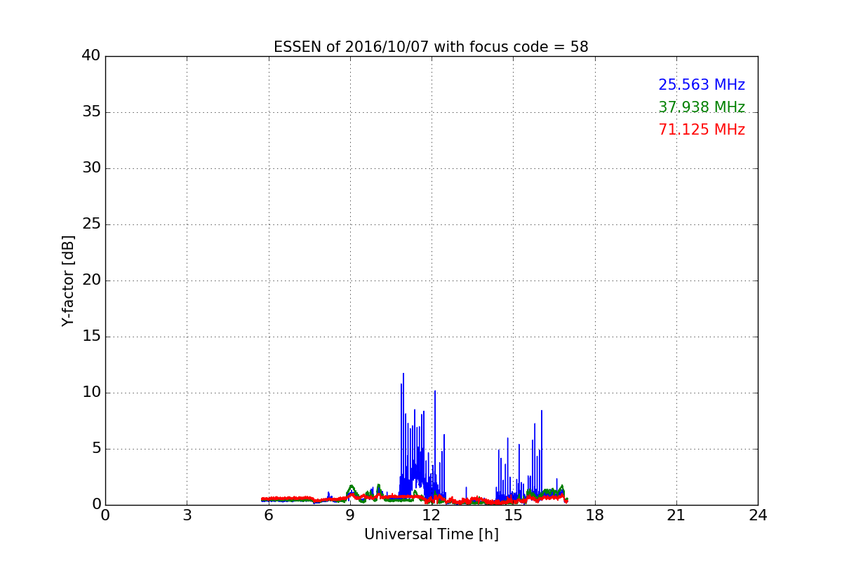Click the y-axis tick label 10
This screenshot has width=842, height=561.
(91, 393)
